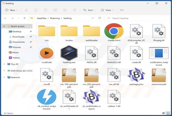The width and height of the screenshot is (172, 116).
Task: Open the See more ellipsis menu
Action: tap(122, 10)
